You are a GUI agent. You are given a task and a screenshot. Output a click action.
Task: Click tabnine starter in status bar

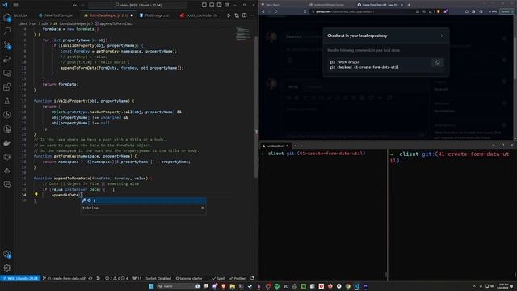click(189, 278)
